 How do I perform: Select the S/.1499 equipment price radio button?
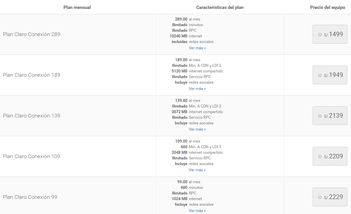[320, 34]
